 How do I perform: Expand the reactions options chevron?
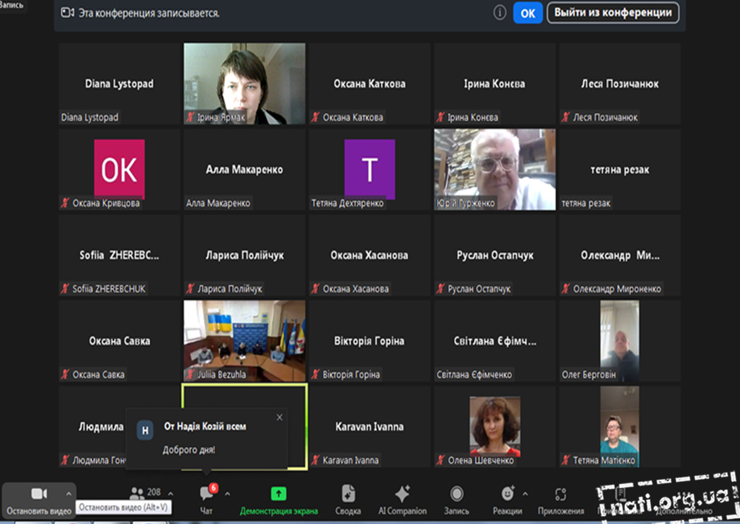(525, 494)
